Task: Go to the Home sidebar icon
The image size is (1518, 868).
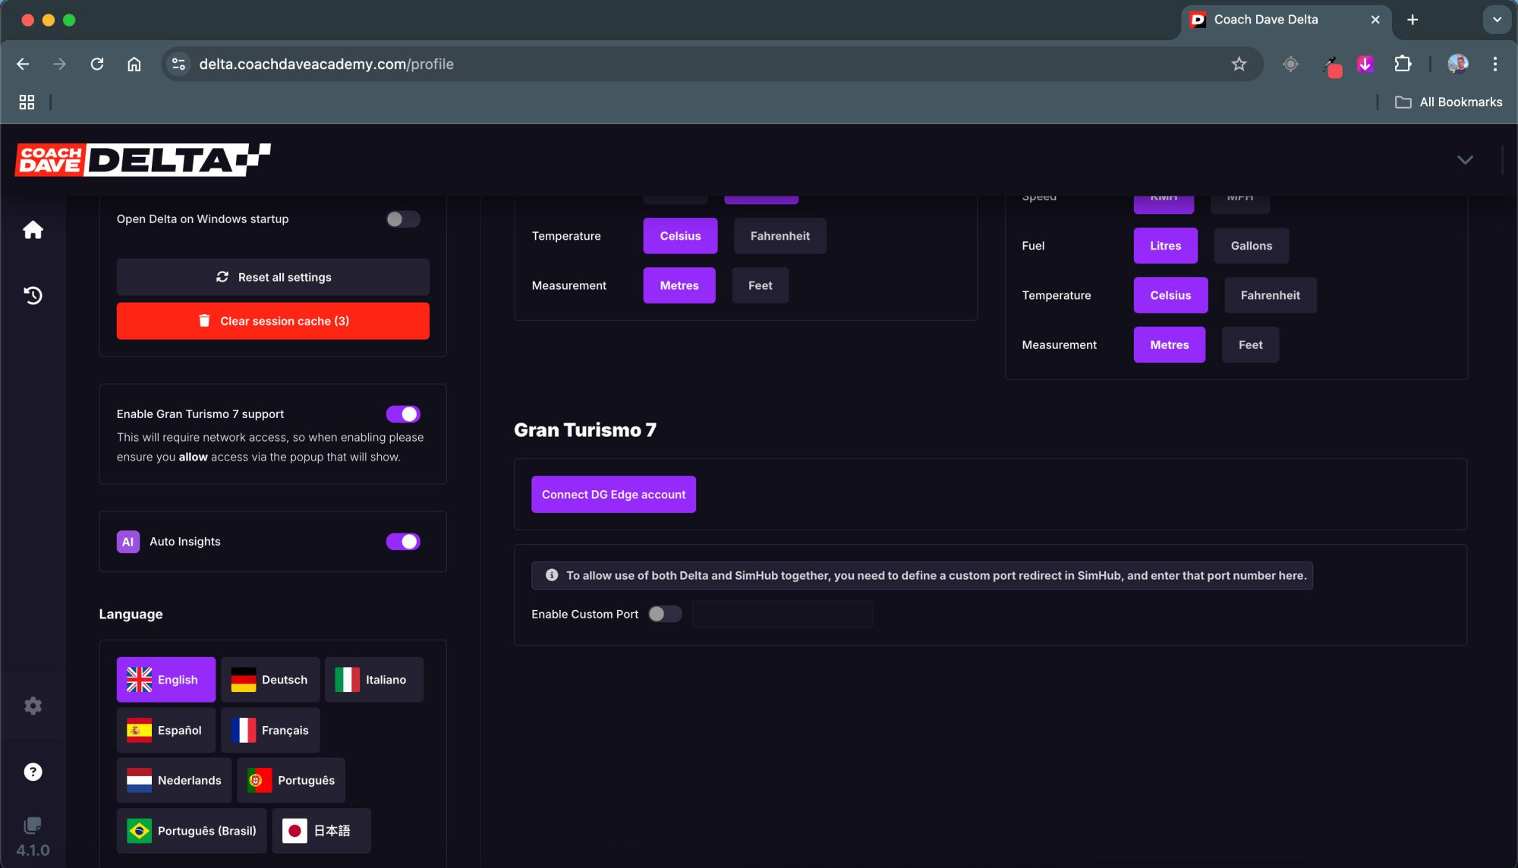Action: coord(33,229)
